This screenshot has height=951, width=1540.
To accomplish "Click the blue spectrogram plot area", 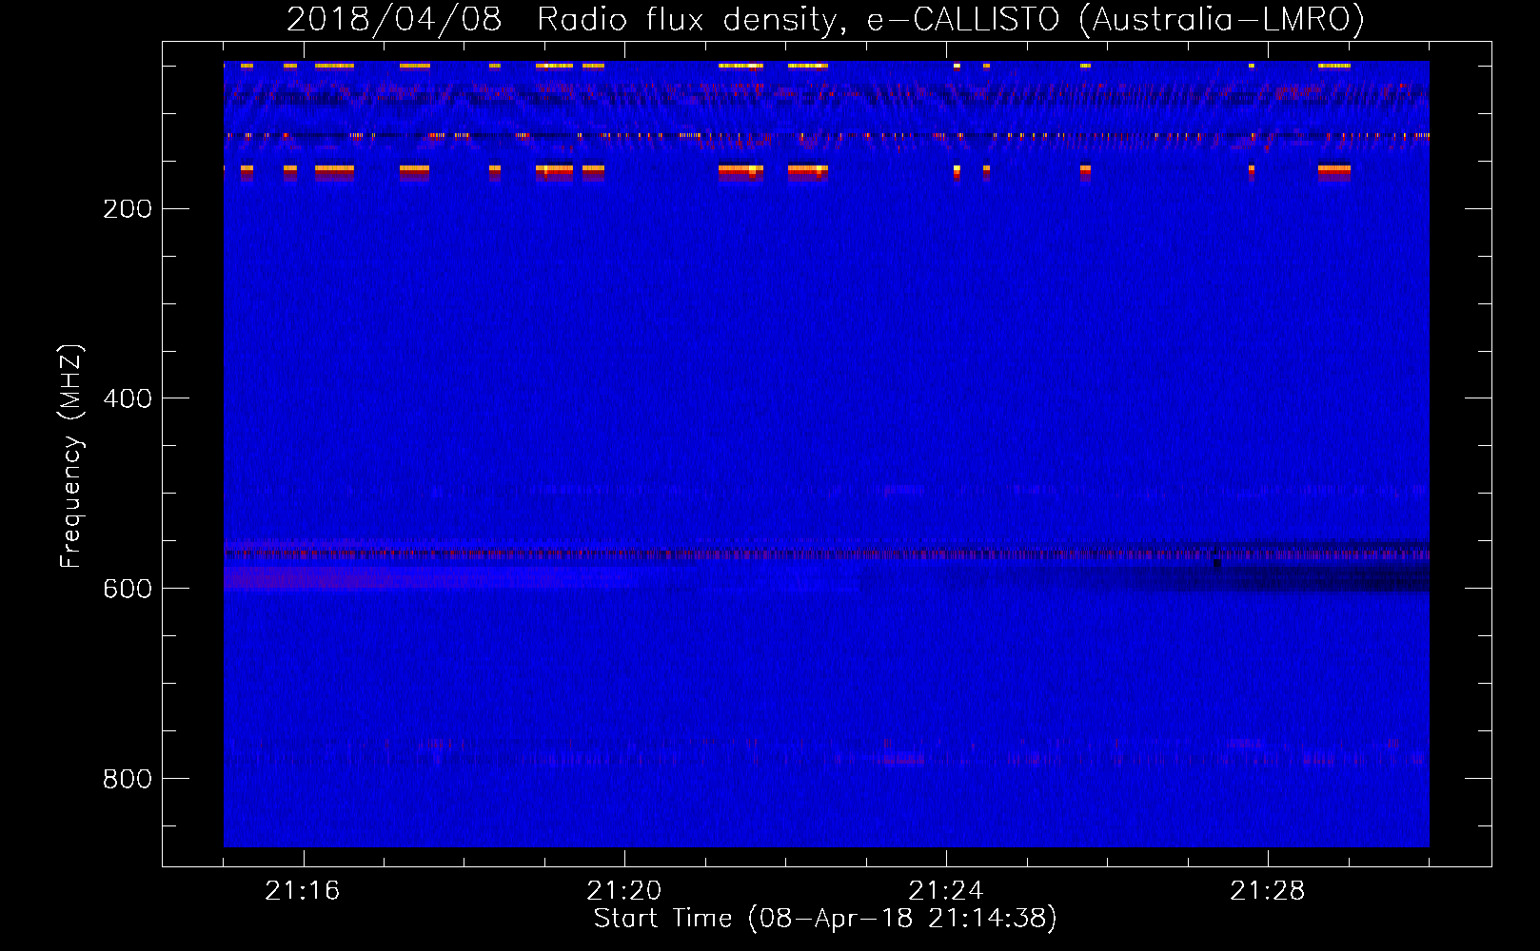I will pyautogui.click(x=826, y=454).
